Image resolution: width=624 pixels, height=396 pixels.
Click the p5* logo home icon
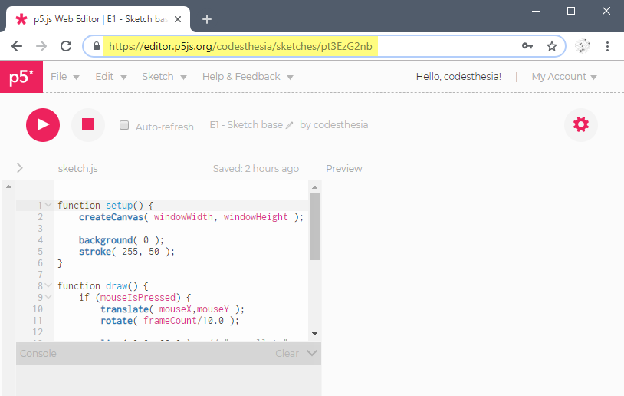[21, 77]
